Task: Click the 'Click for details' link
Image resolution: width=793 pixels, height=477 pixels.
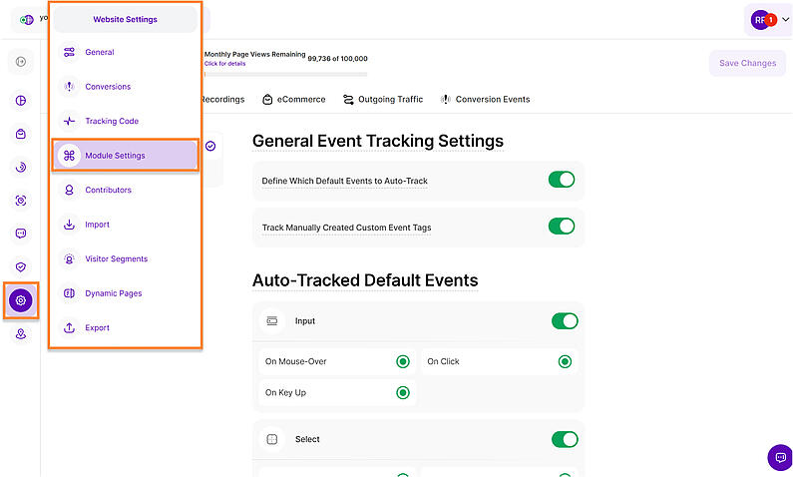Action: tap(225, 64)
